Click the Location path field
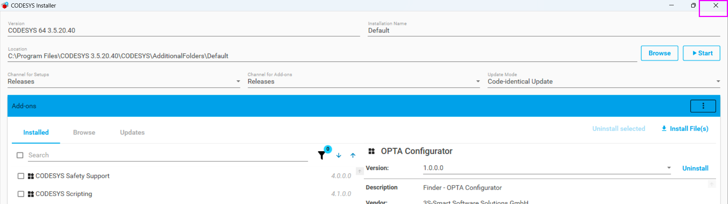 322,56
